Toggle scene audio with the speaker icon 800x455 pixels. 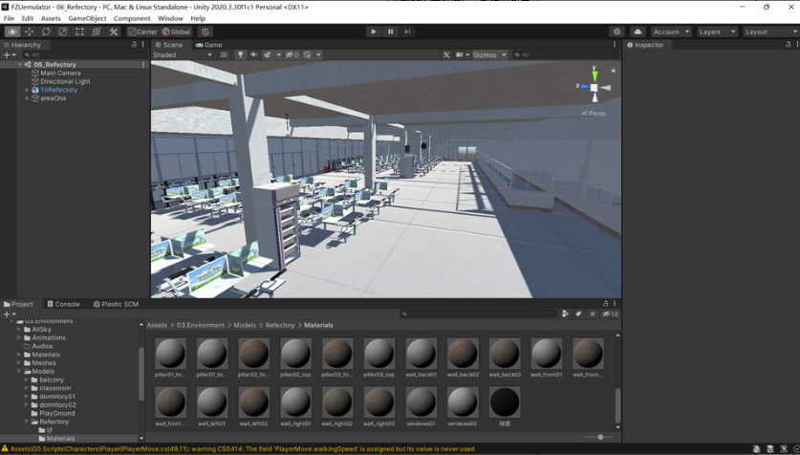tap(253, 55)
